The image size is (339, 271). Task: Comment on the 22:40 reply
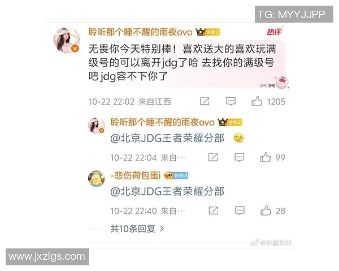click(240, 211)
